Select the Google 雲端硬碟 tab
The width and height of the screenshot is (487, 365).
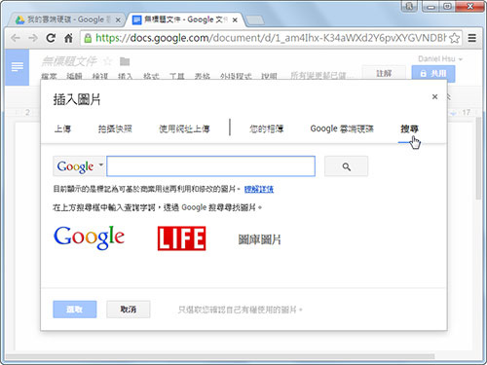(342, 129)
